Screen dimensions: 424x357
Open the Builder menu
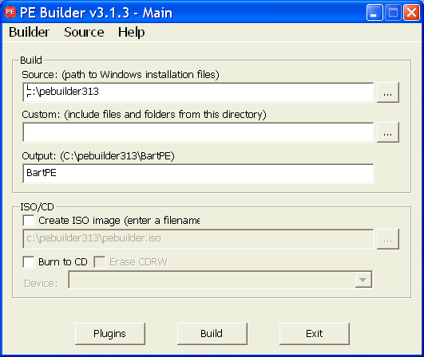click(x=30, y=32)
